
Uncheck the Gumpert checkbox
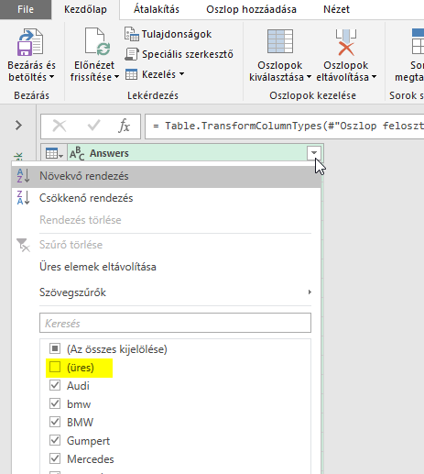pyautogui.click(x=55, y=440)
